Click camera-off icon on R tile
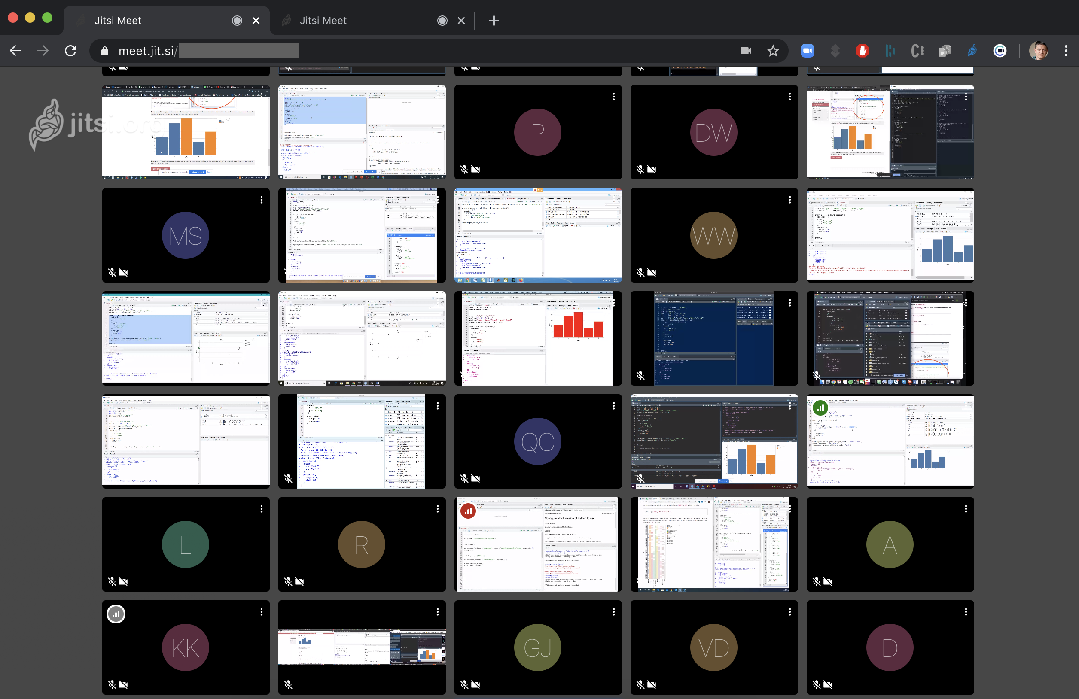Screen dimensions: 1079x699 coord(299,582)
